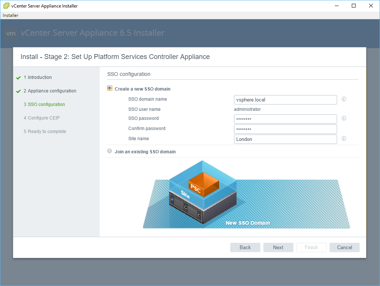
Task: Click the Confirm password field
Action: pyautogui.click(x=285, y=129)
